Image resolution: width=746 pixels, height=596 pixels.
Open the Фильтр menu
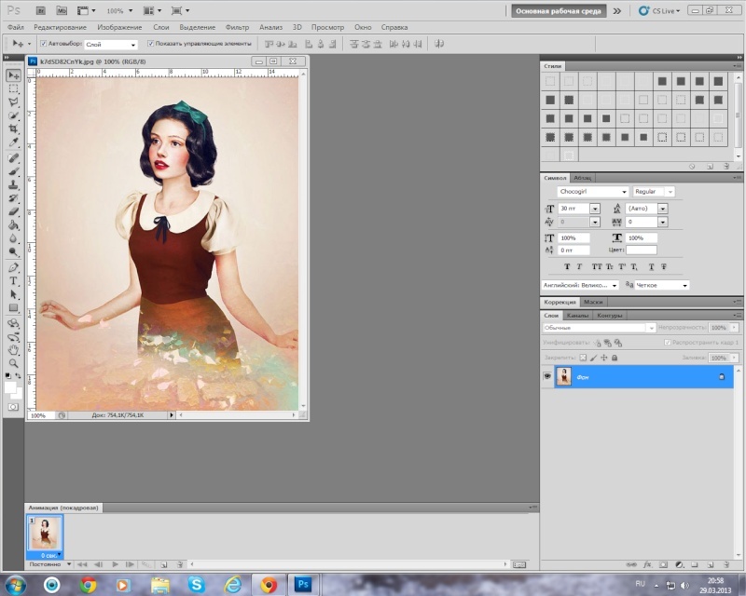(x=237, y=27)
